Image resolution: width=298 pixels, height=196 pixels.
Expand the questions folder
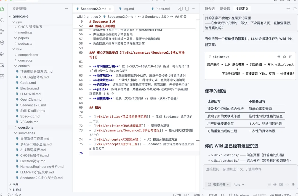26,127
